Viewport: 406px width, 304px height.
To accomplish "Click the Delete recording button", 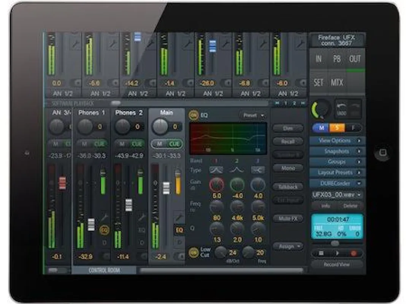I will point(350,206).
